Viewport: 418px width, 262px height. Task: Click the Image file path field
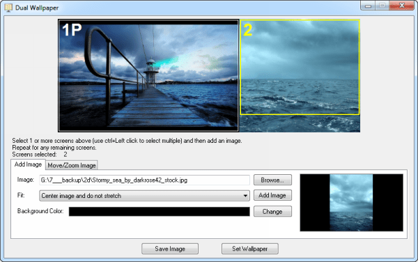(144, 180)
